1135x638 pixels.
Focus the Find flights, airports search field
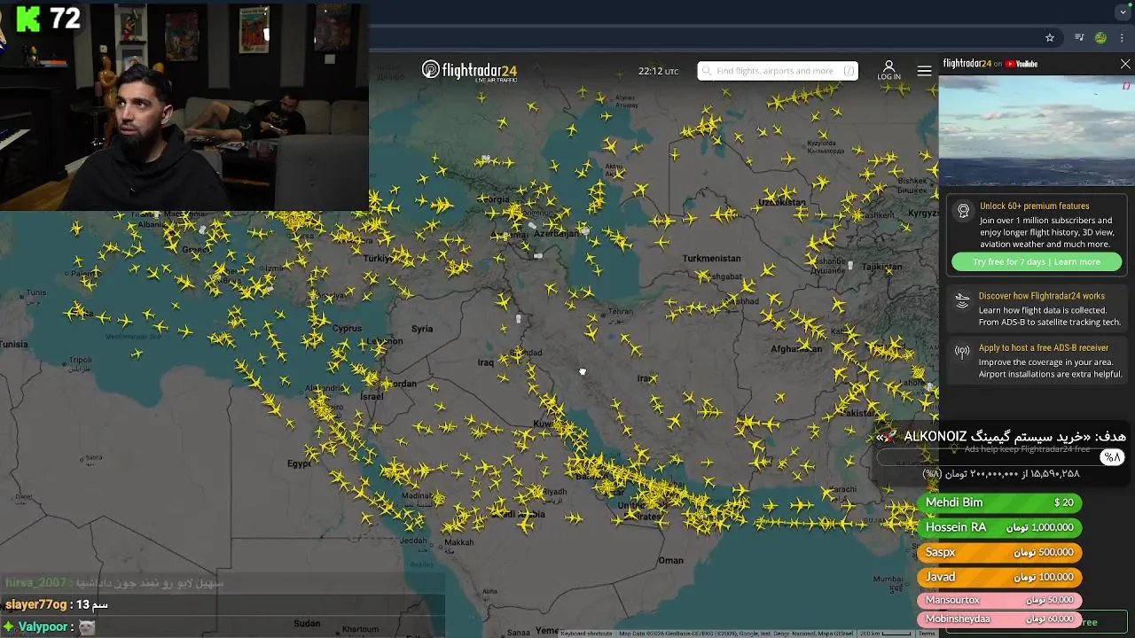coord(777,71)
